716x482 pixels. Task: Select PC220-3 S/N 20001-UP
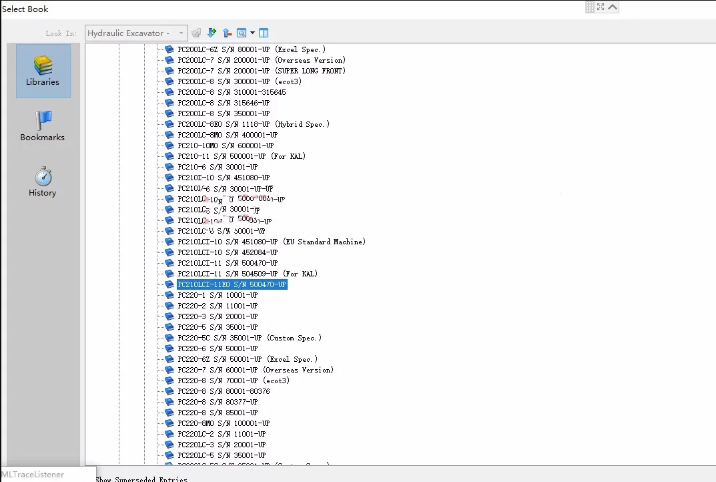(x=218, y=316)
